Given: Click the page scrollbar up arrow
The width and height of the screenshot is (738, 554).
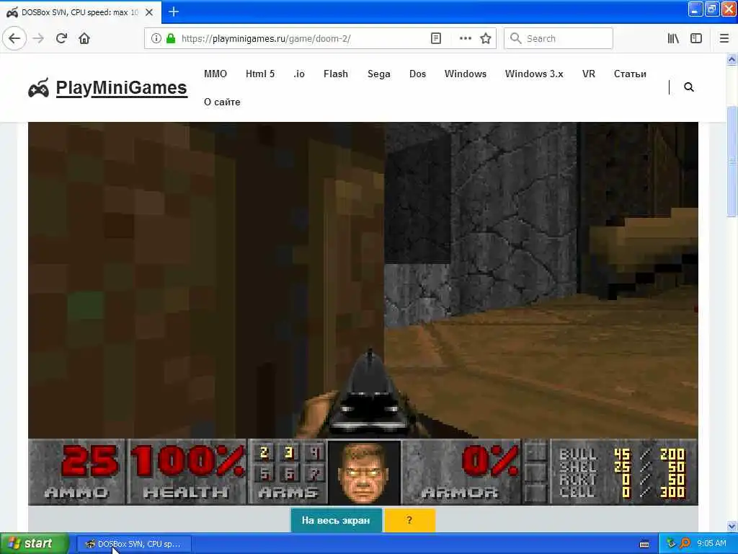Looking at the screenshot, I should pos(732,59).
